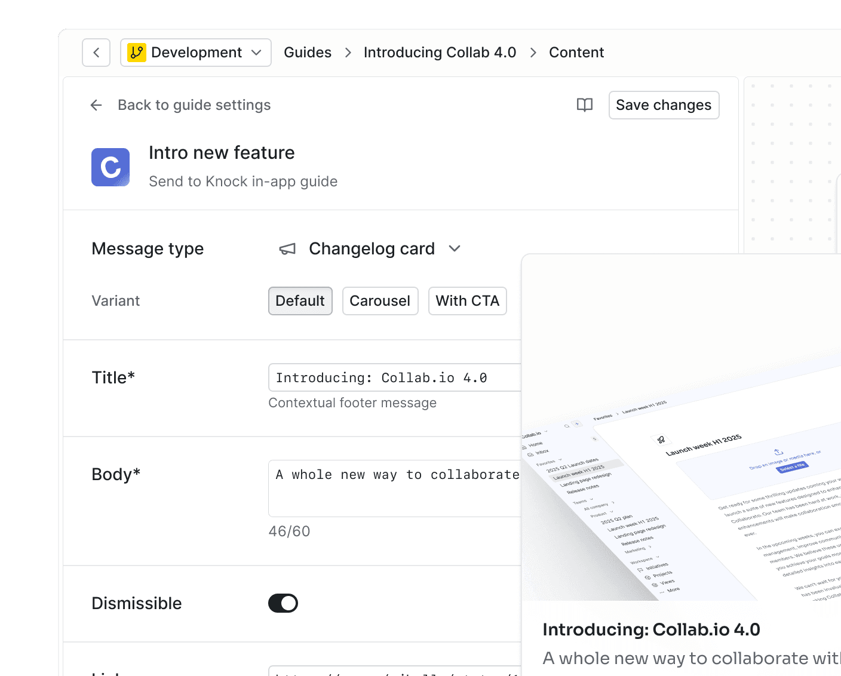The height and width of the screenshot is (676, 841).
Task: Click the back chevron button in header
Action: click(96, 53)
